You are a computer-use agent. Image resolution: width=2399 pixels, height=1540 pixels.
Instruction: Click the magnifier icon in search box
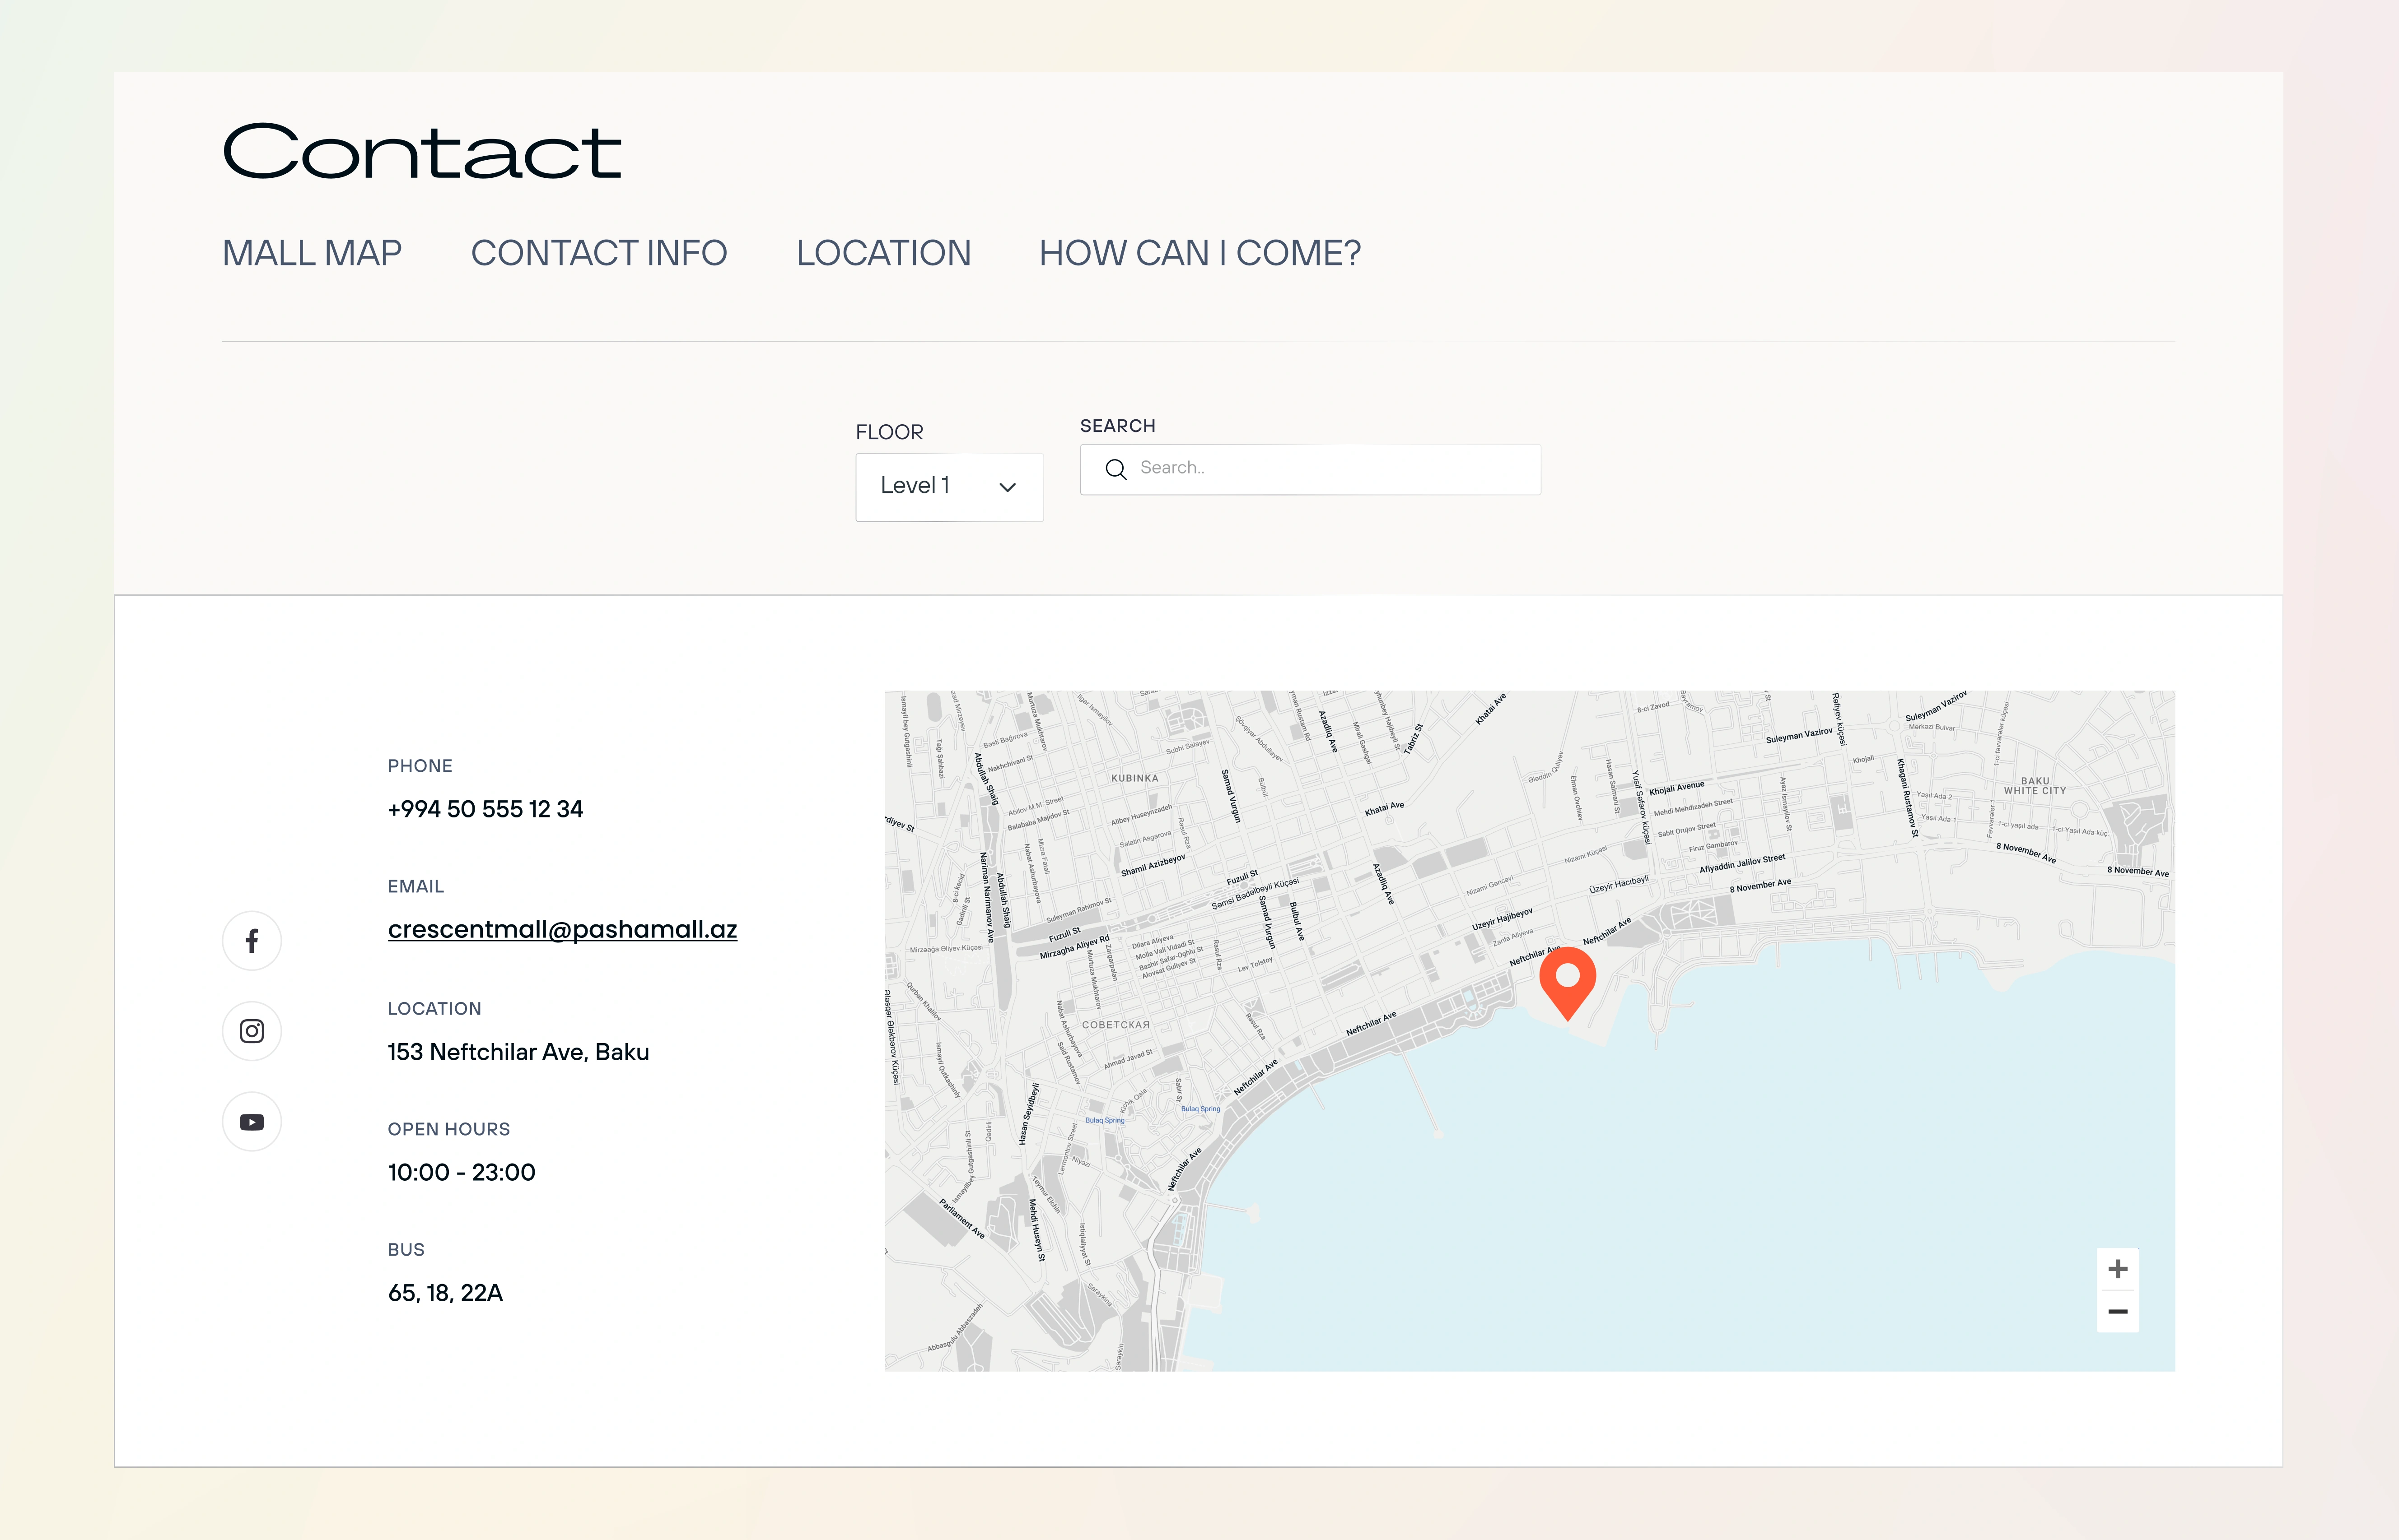(1115, 469)
